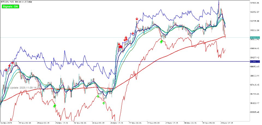Click the red sell cluster marker after 26 Nov 17:15
Viewport: 262px width, 125px height.
point(120,47)
